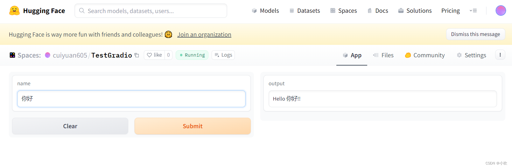Submit the name to the app
This screenshot has width=512, height=168.
tap(193, 126)
